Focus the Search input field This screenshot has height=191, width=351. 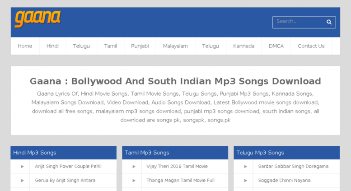pos(304,22)
